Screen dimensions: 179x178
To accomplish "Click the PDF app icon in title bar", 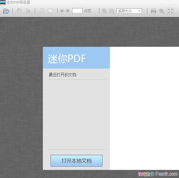I will coord(3,3).
